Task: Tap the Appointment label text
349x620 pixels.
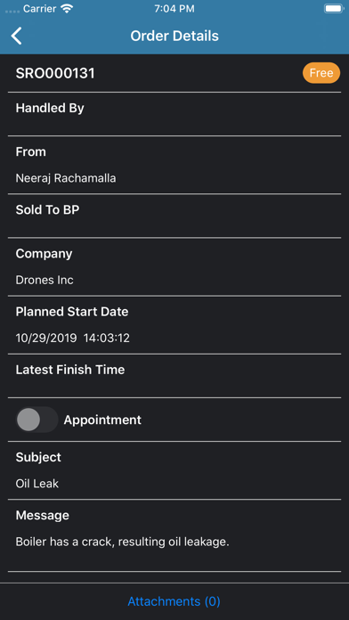Action: tap(102, 420)
